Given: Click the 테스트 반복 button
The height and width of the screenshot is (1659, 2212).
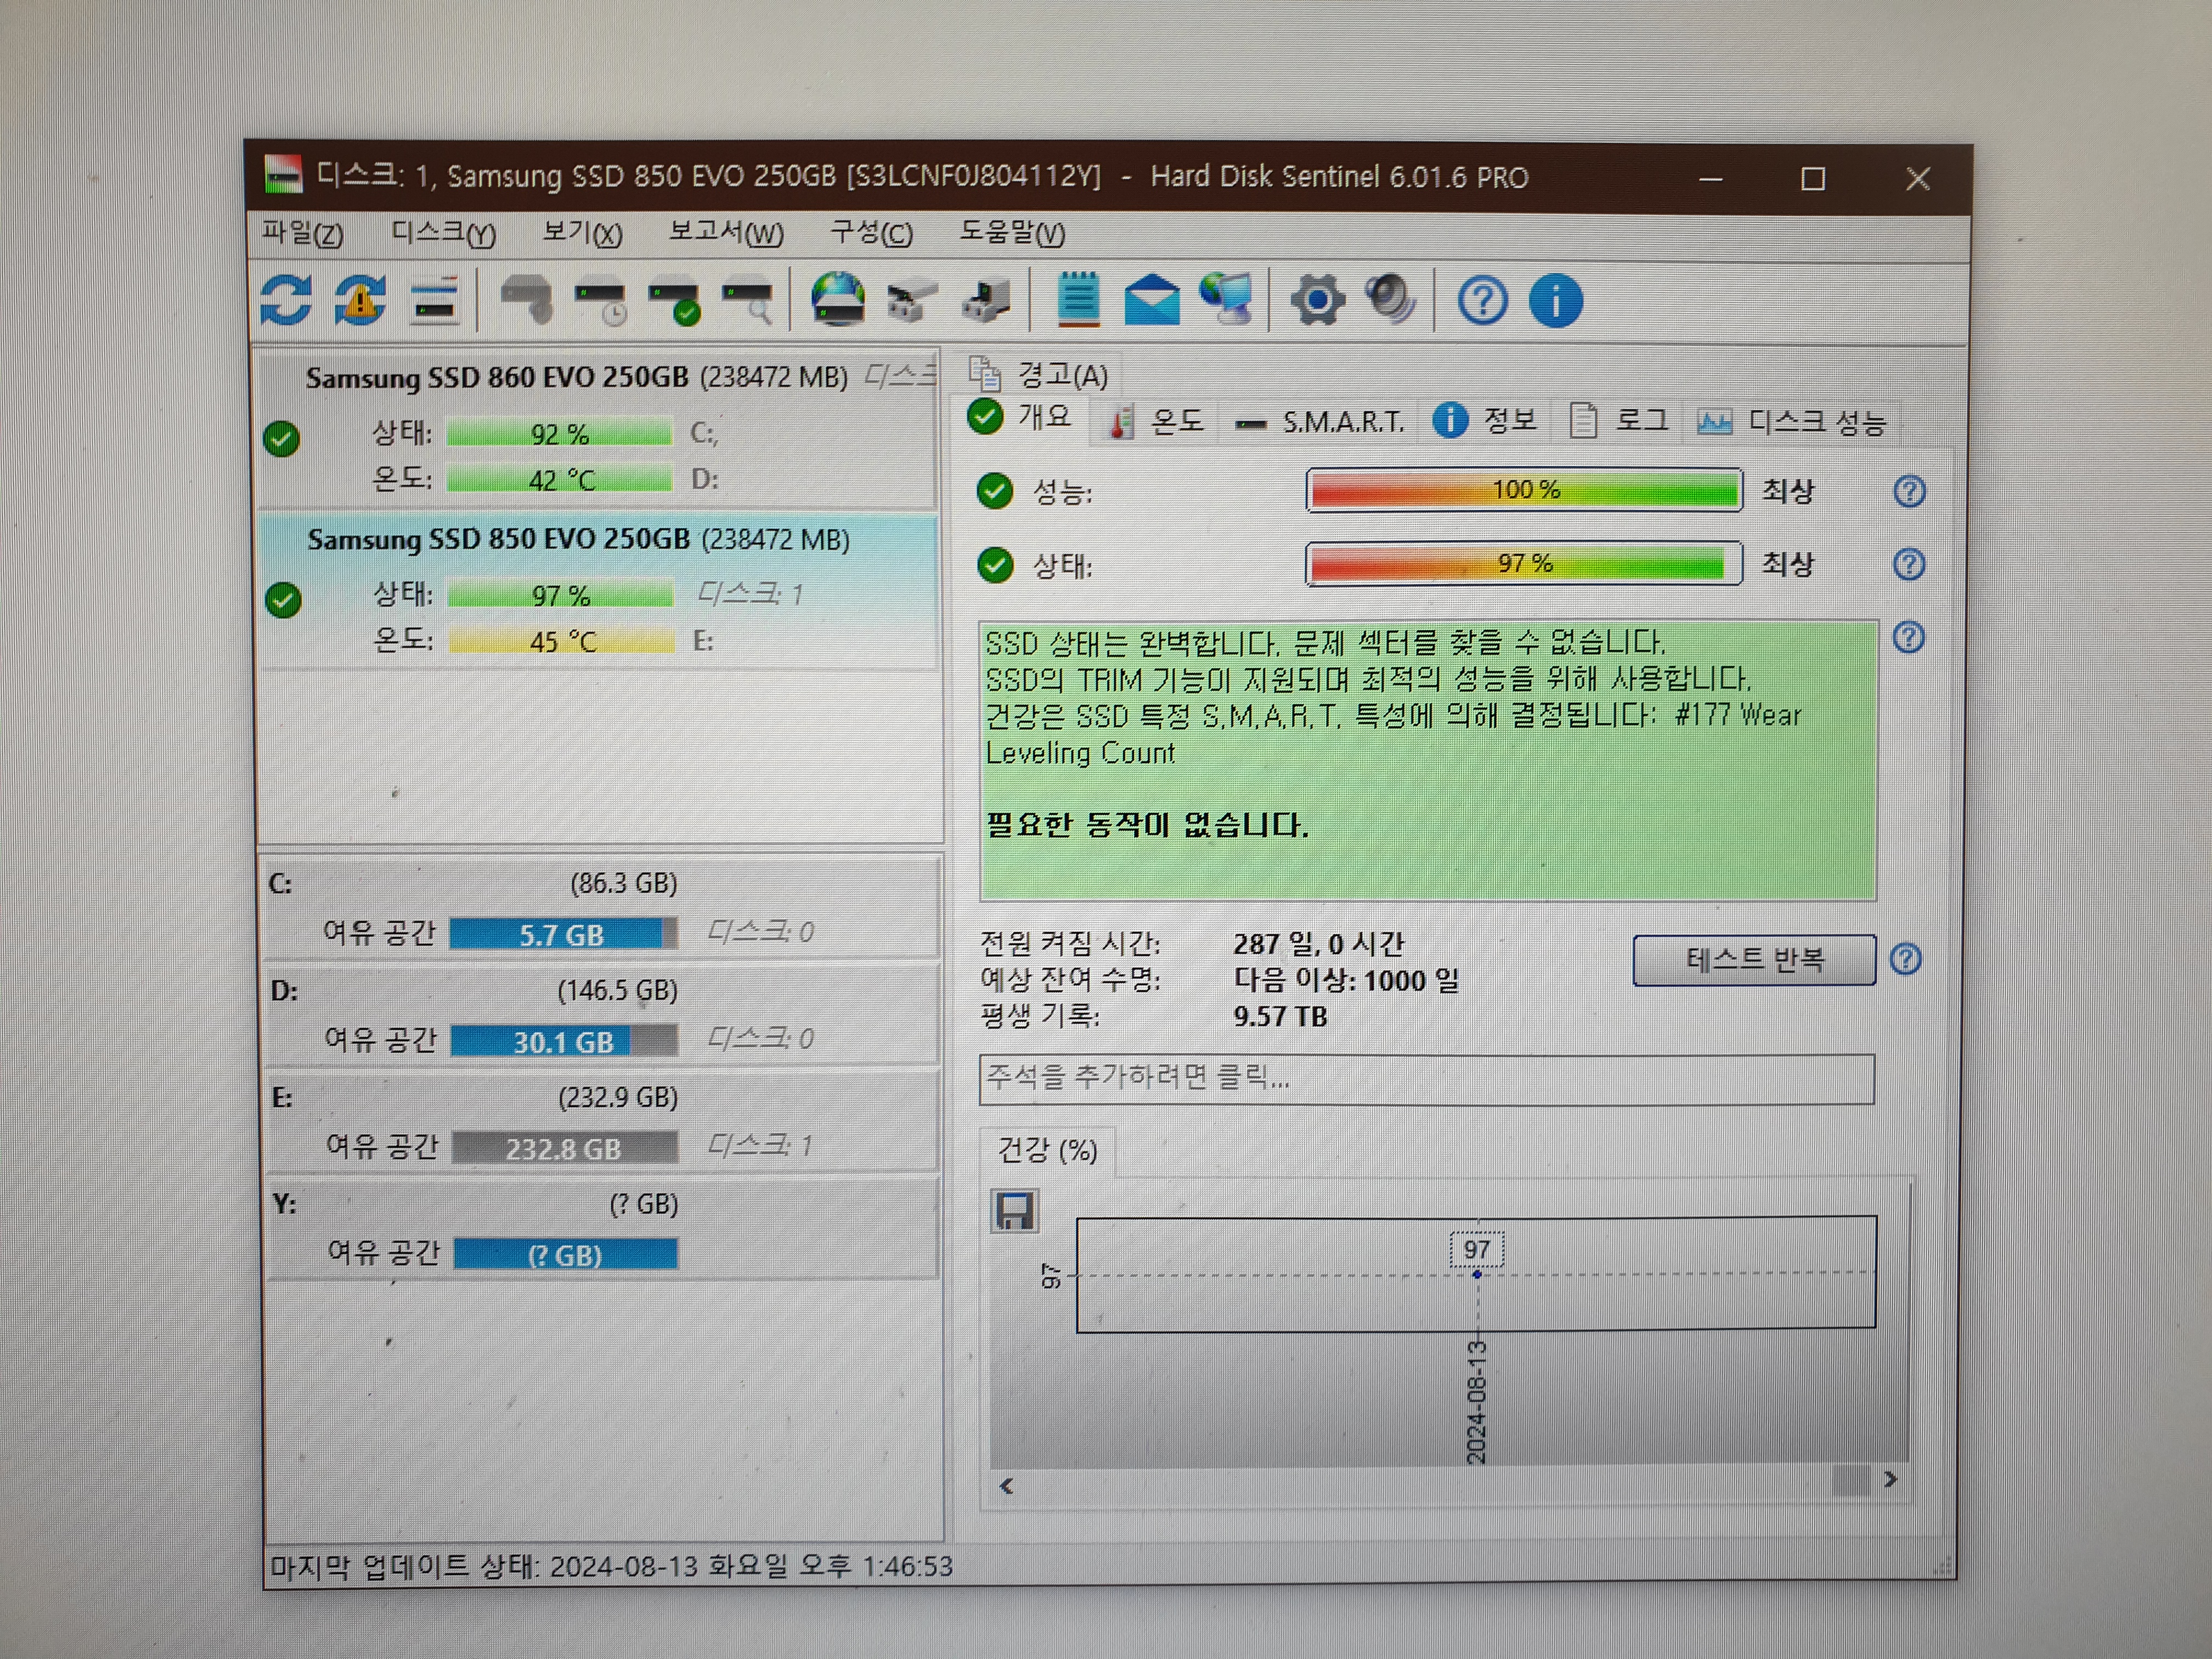Looking at the screenshot, I should [x=1754, y=960].
